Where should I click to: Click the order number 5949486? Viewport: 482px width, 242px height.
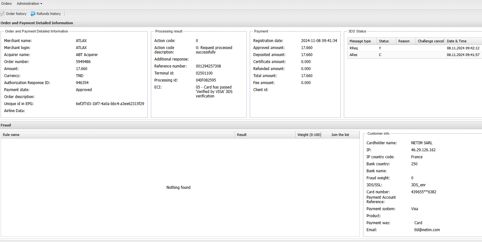point(83,62)
